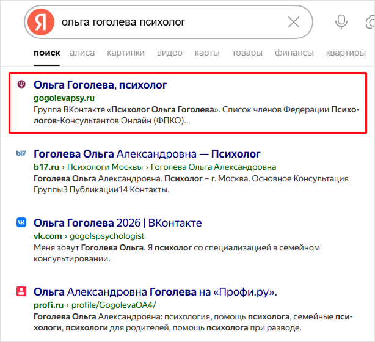Click the psi favicon next to gogolevapsy.ru result
Screen dimensions: 375x342
21,84
